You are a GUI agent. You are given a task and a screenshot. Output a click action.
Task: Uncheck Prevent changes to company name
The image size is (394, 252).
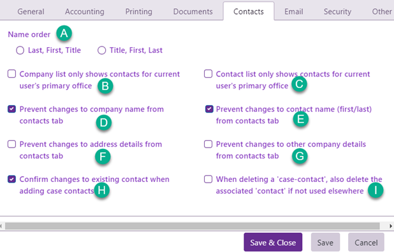tap(12, 109)
